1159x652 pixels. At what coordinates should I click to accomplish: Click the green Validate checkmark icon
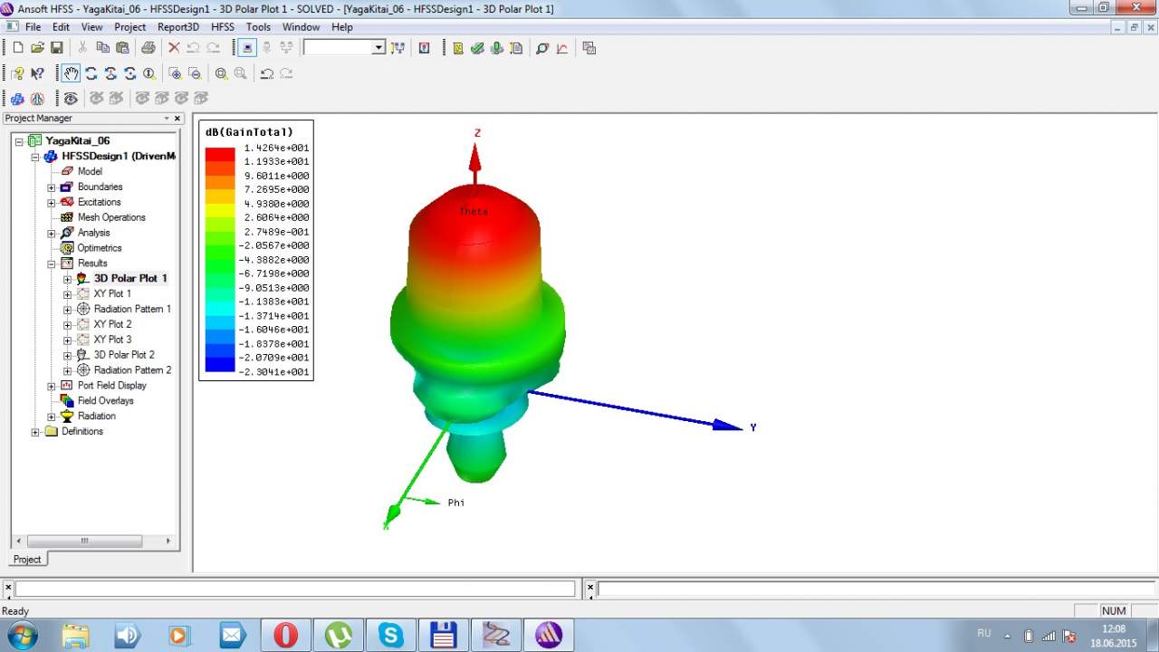pos(477,48)
